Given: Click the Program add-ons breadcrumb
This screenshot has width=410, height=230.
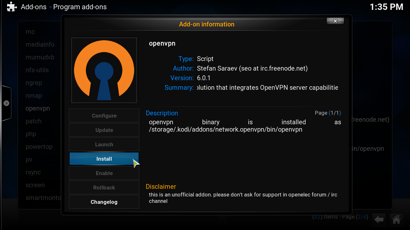Looking at the screenshot, I should coord(80,7).
